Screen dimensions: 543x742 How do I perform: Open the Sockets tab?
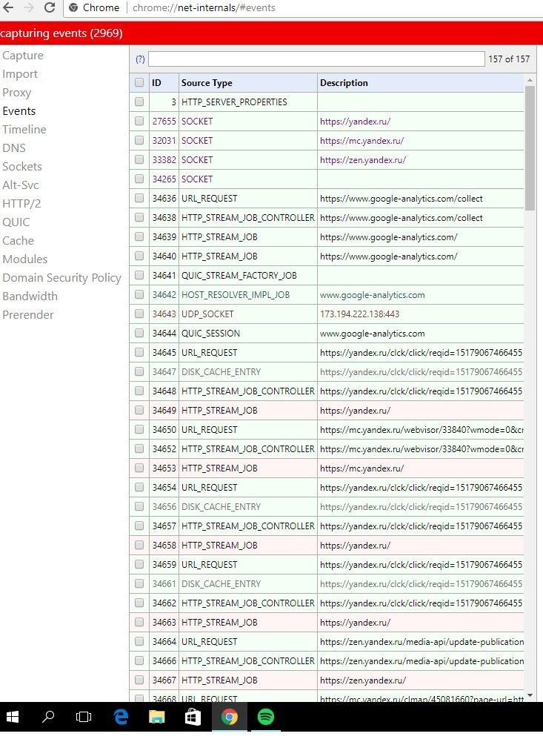pos(21,166)
